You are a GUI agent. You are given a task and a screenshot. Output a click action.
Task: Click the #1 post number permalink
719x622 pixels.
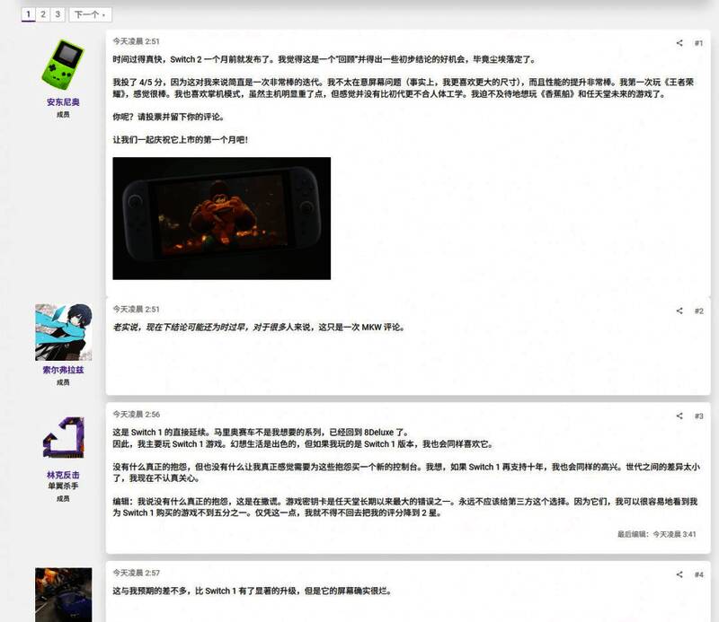[x=699, y=42]
